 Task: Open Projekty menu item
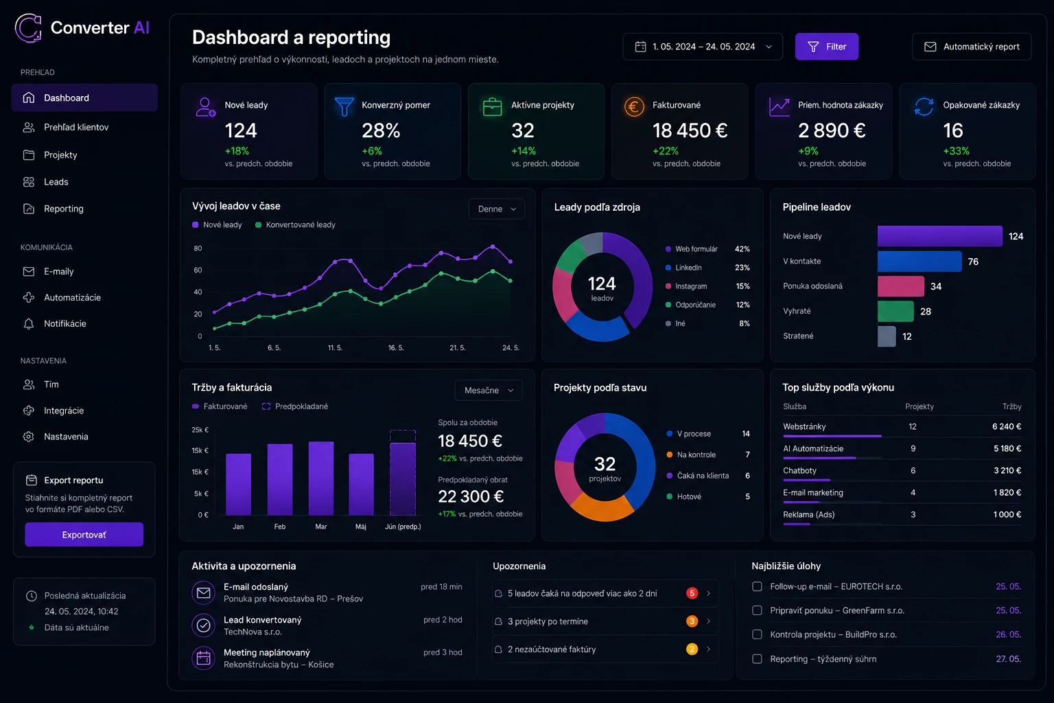click(x=84, y=154)
